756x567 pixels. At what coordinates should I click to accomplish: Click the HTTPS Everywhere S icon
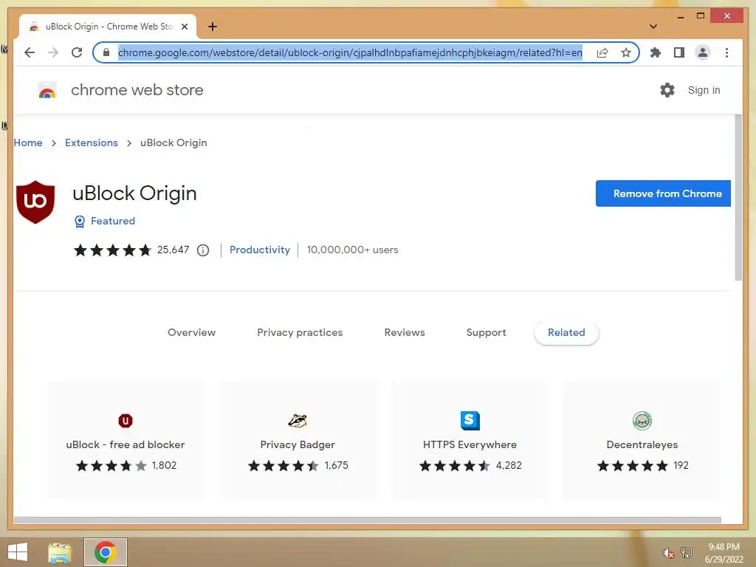(470, 420)
